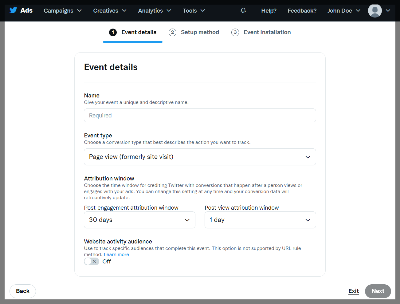The width and height of the screenshot is (400, 304).
Task: Click chevron next to profile avatar
Action: tap(388, 11)
